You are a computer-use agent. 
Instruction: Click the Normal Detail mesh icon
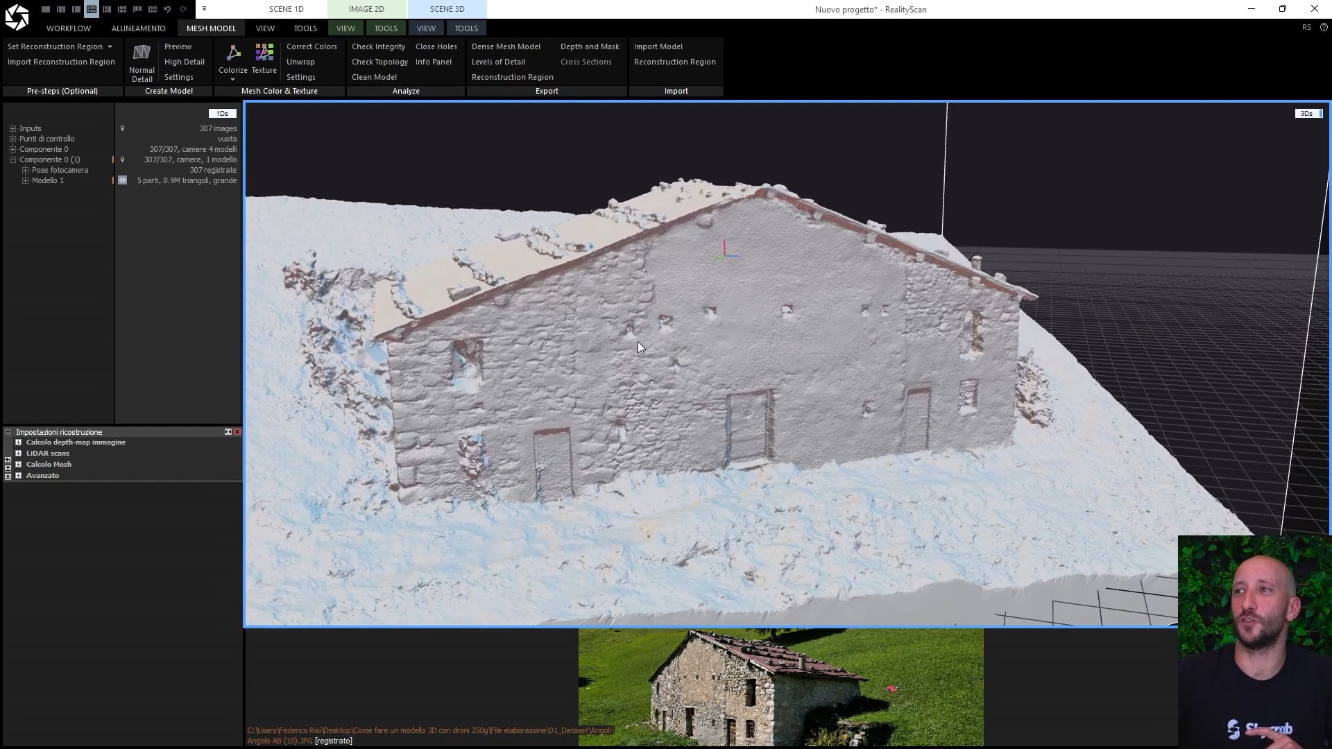click(x=142, y=53)
